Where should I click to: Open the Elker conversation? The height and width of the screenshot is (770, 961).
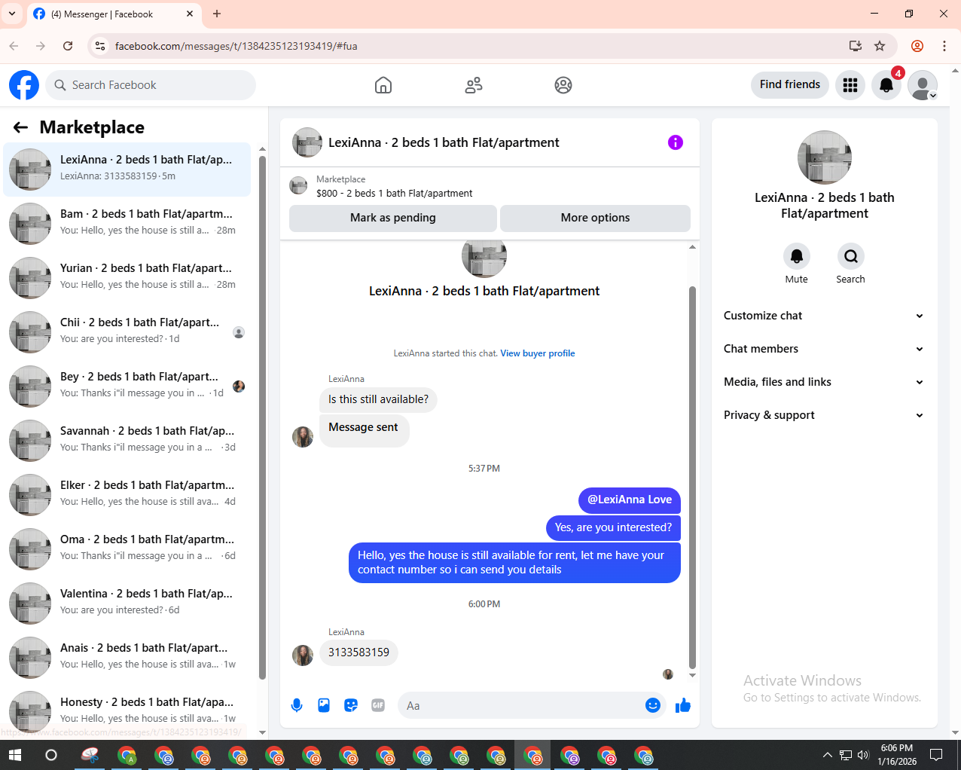point(127,495)
